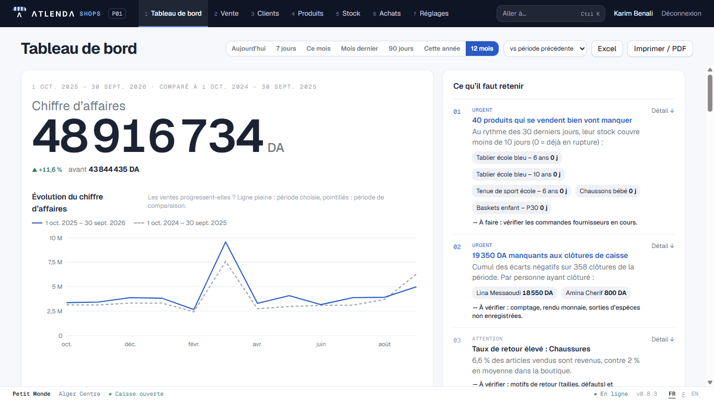Choose the Ce mois period

[x=318, y=49]
